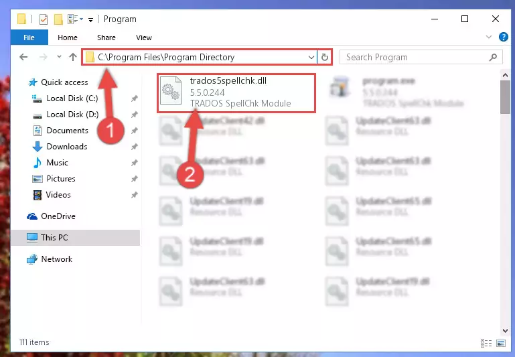515x357 pixels.
Task: Switch to the Share ribbon tab
Action: pyautogui.click(x=106, y=38)
